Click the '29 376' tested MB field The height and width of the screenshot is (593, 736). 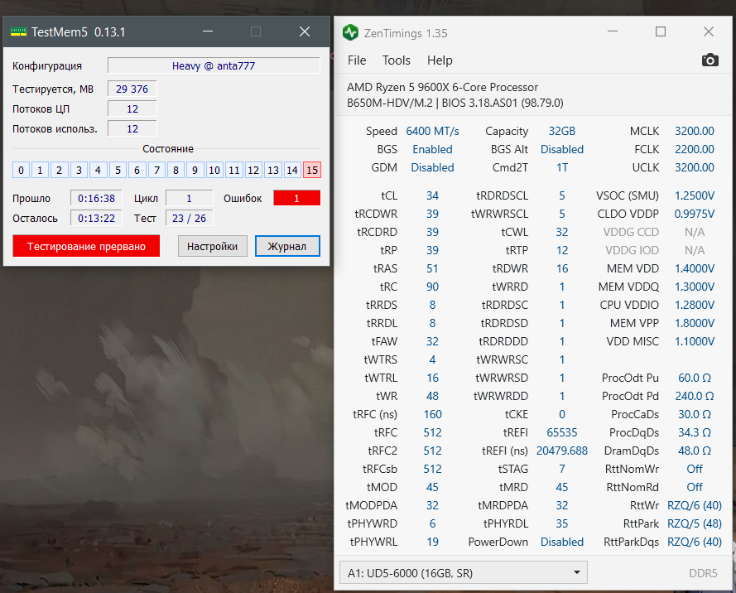pos(132,89)
